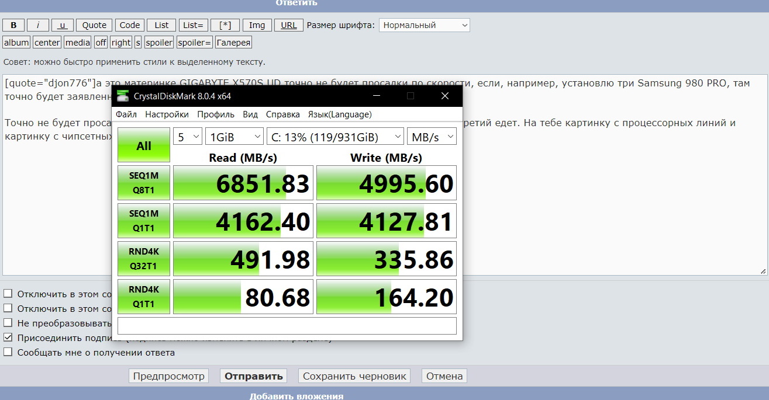This screenshot has height=400, width=769.
Task: Submit the reply with Отправить
Action: (254, 376)
